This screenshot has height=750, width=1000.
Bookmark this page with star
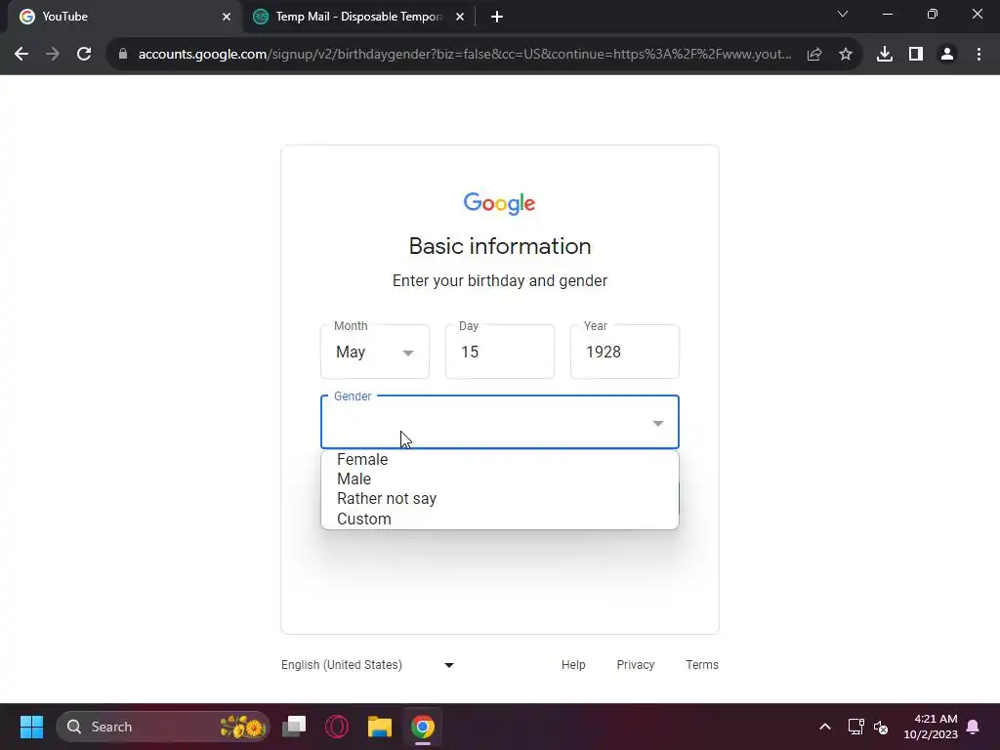[x=846, y=55]
